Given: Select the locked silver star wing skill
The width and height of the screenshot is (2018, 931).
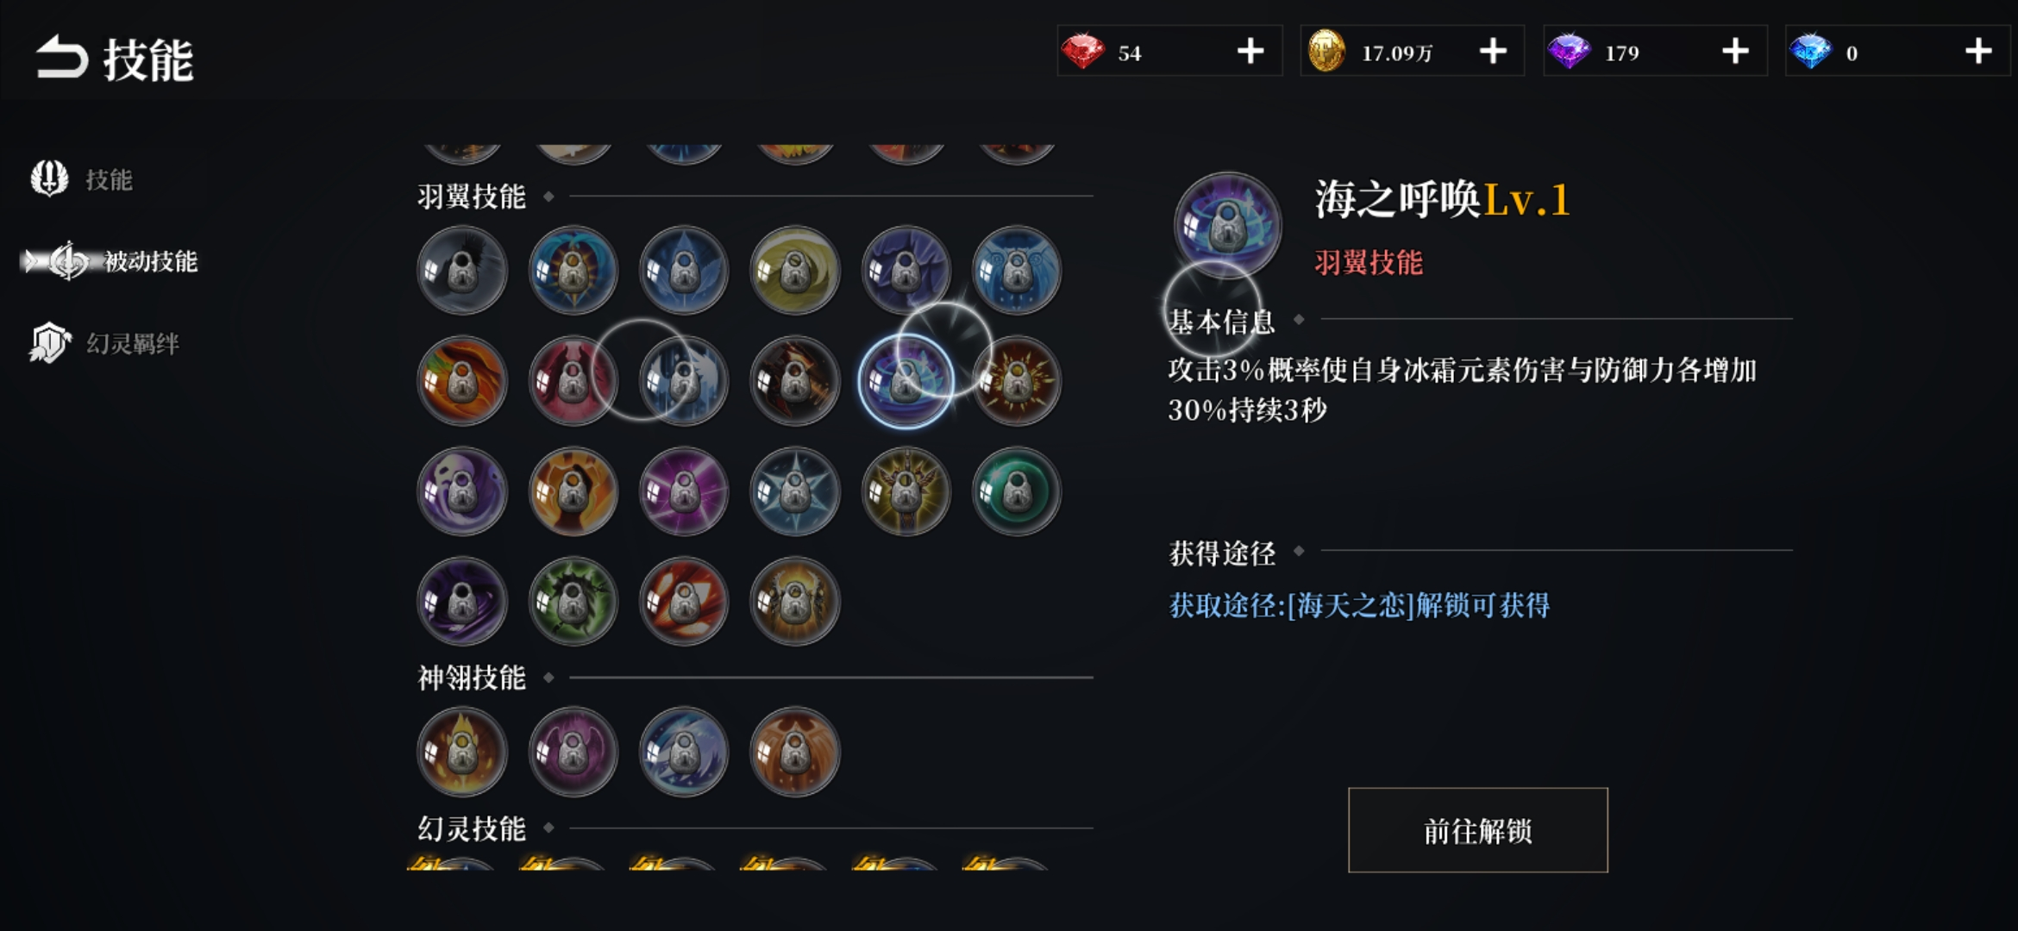Looking at the screenshot, I should coord(795,491).
